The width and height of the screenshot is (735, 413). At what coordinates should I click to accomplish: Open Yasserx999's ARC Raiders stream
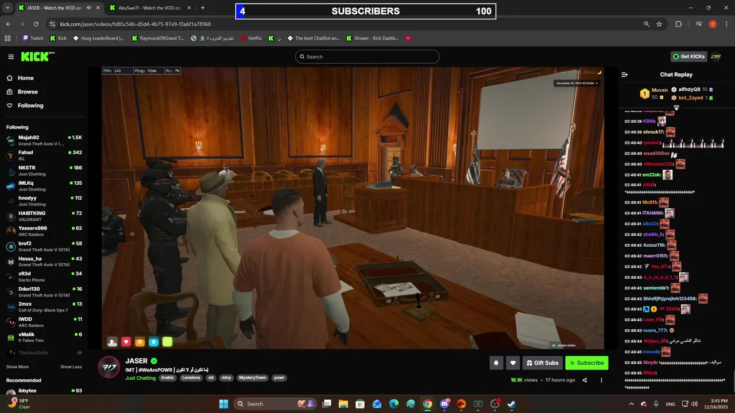(44, 231)
